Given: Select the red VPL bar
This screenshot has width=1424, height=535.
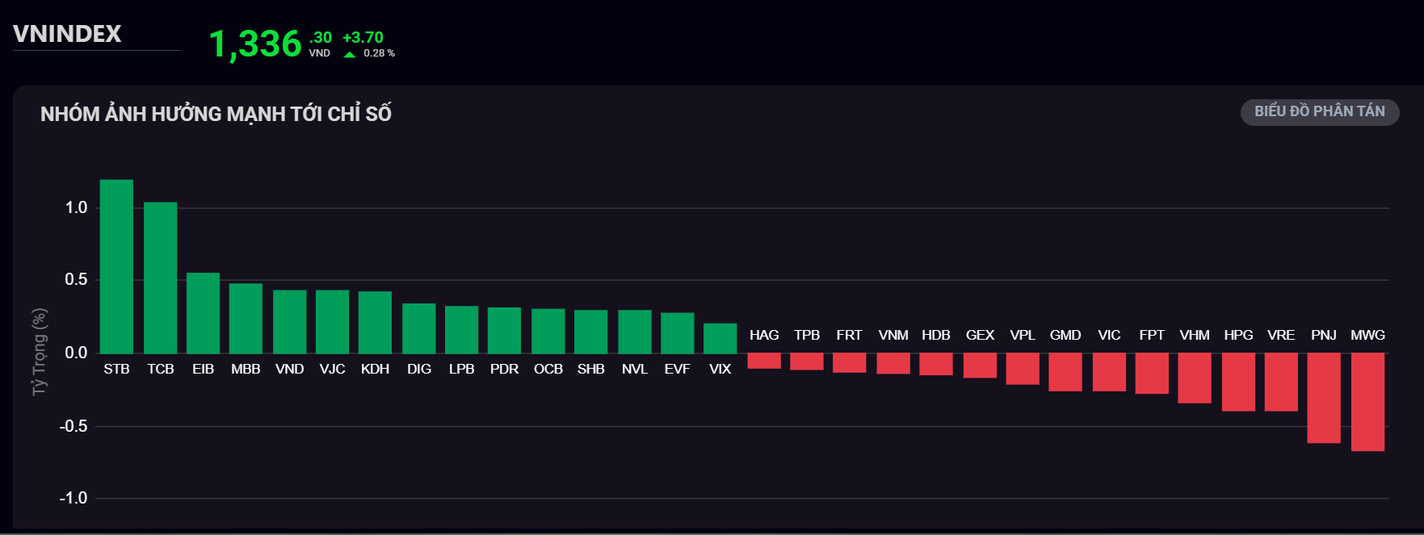Looking at the screenshot, I should pos(1023,369).
